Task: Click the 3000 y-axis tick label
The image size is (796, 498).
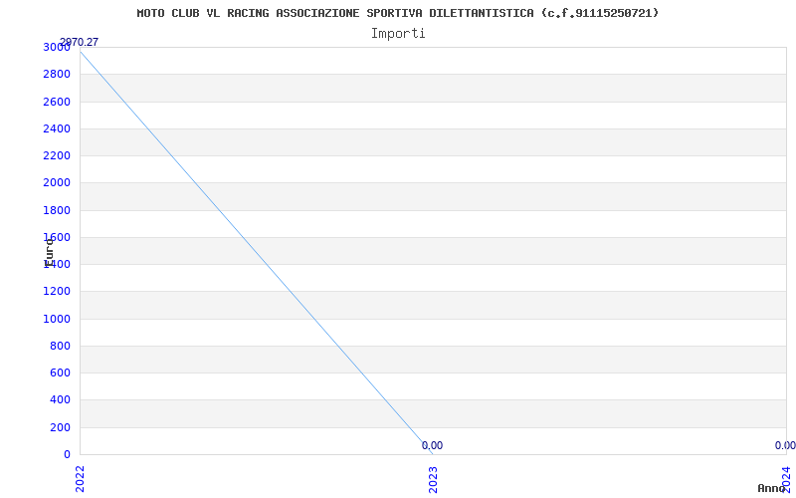Action: point(57,47)
